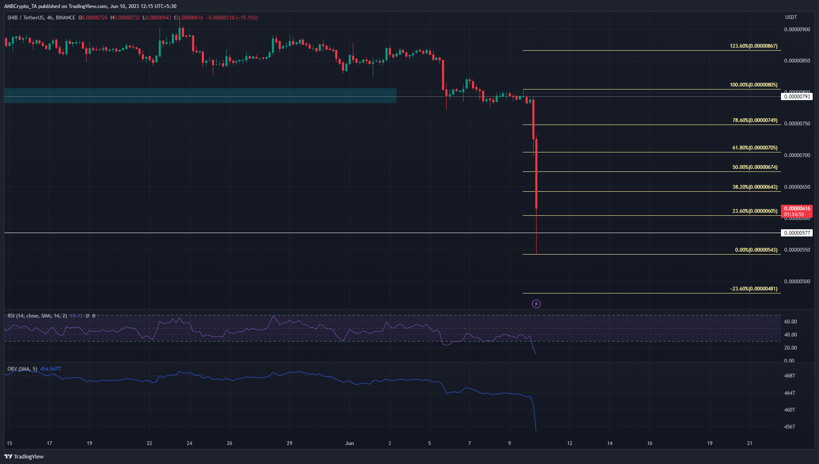Click the OBV axis label 456T
Viewport: 819px width, 464px height.
coord(789,427)
